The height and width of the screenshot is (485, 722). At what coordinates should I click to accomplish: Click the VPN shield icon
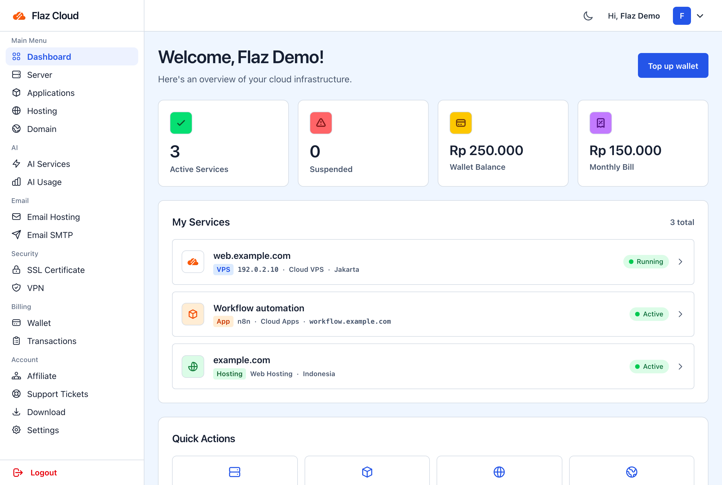(16, 288)
